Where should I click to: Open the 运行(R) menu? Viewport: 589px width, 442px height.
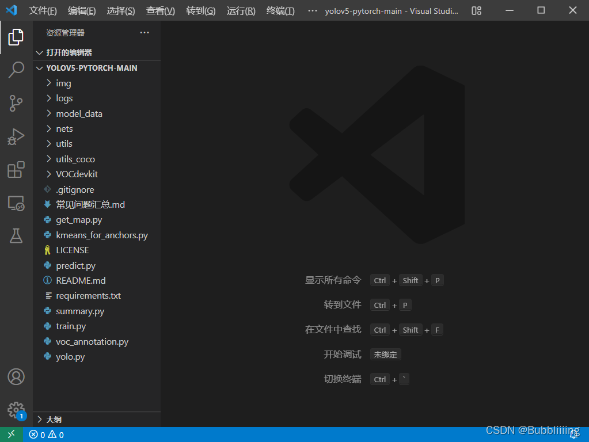(241, 10)
